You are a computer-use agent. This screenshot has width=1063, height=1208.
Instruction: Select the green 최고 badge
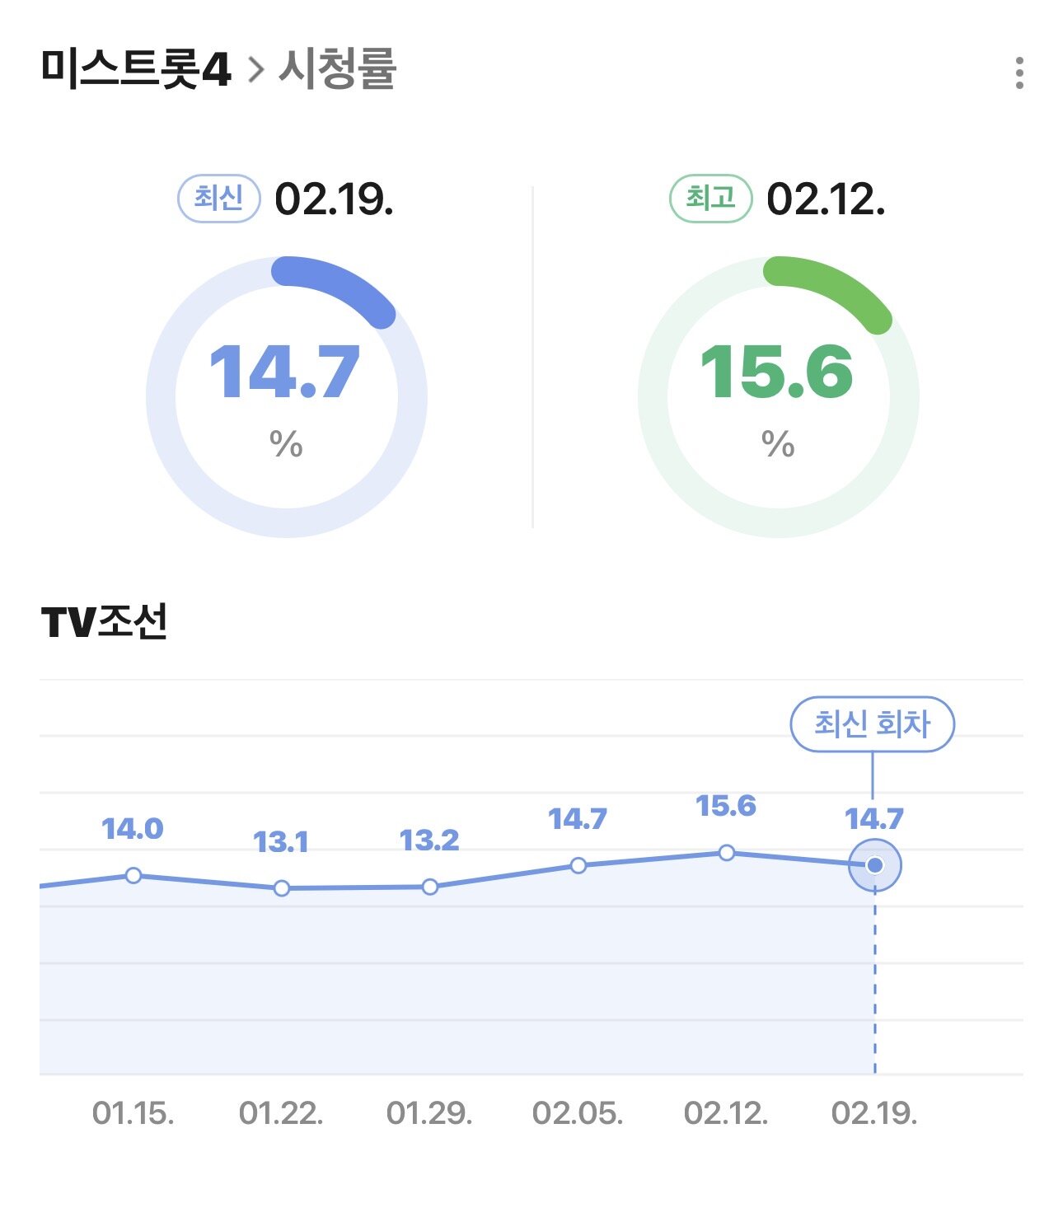tap(710, 199)
